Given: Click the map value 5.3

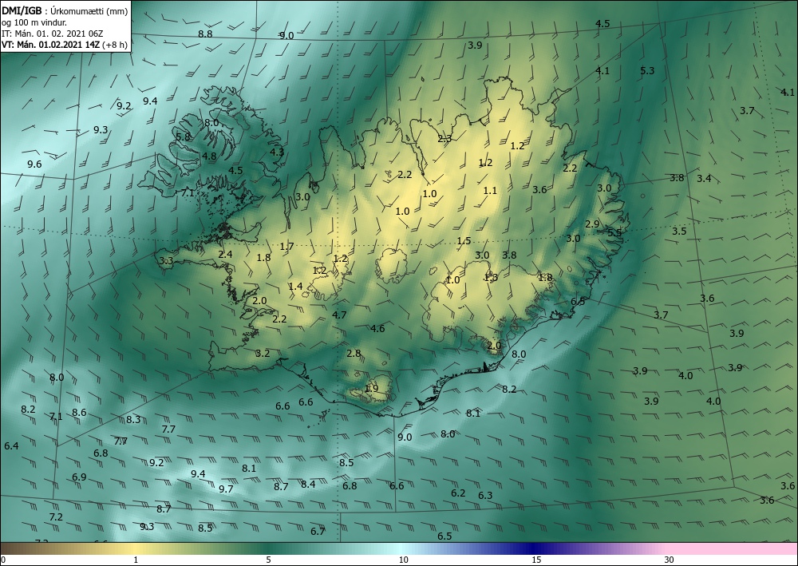Looking at the screenshot, I should pyautogui.click(x=647, y=71).
